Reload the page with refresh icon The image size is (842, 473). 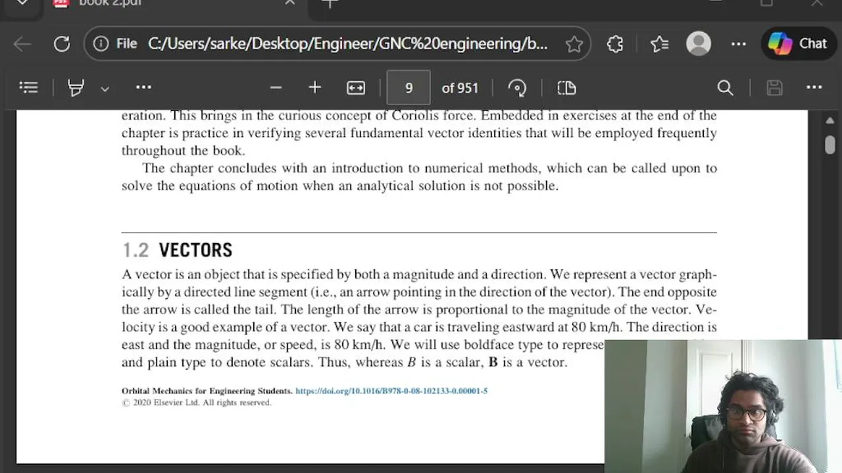62,44
